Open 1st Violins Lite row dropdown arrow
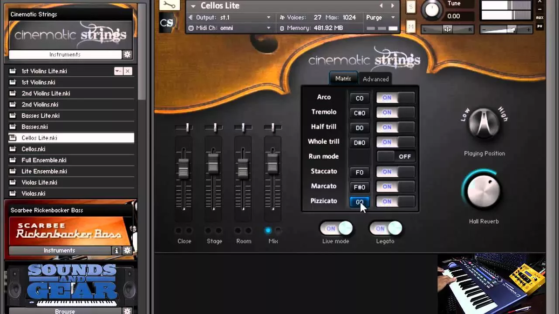Viewport: 559px width, 314px height. (x=118, y=71)
